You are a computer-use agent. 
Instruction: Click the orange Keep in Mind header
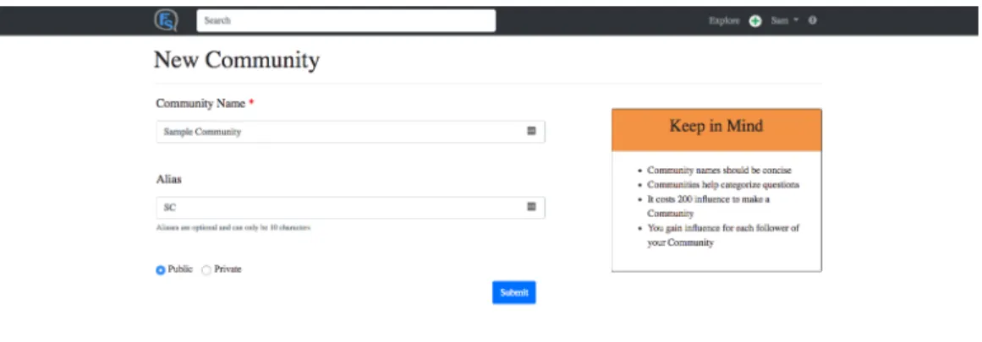(716, 130)
